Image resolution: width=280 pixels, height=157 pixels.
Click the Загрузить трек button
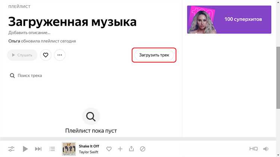pyautogui.click(x=154, y=55)
